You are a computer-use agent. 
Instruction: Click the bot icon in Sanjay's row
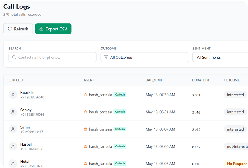pyautogui.click(x=86, y=112)
